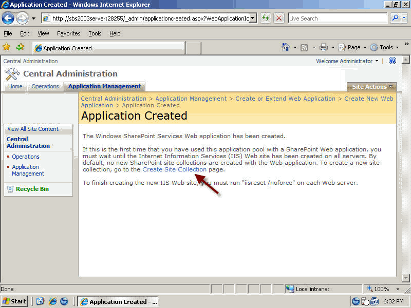Click the 100% zoom level button
411x308 pixels.
(378, 289)
